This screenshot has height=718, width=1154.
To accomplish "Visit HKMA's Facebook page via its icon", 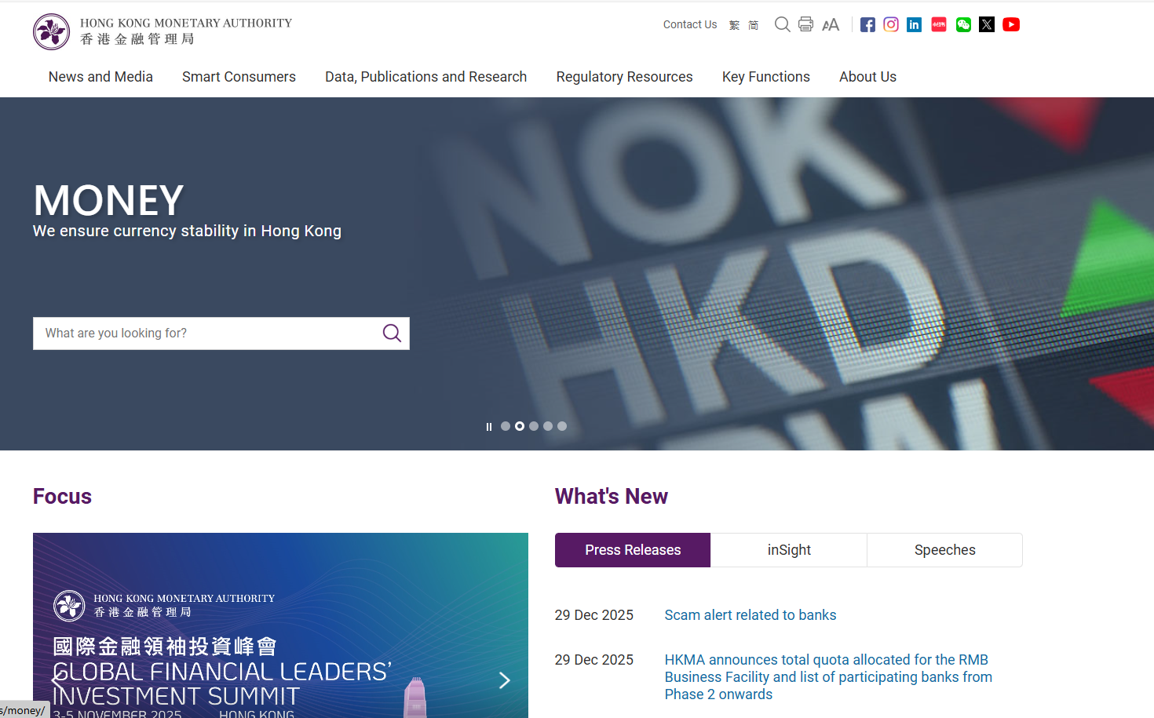I will [x=867, y=24].
